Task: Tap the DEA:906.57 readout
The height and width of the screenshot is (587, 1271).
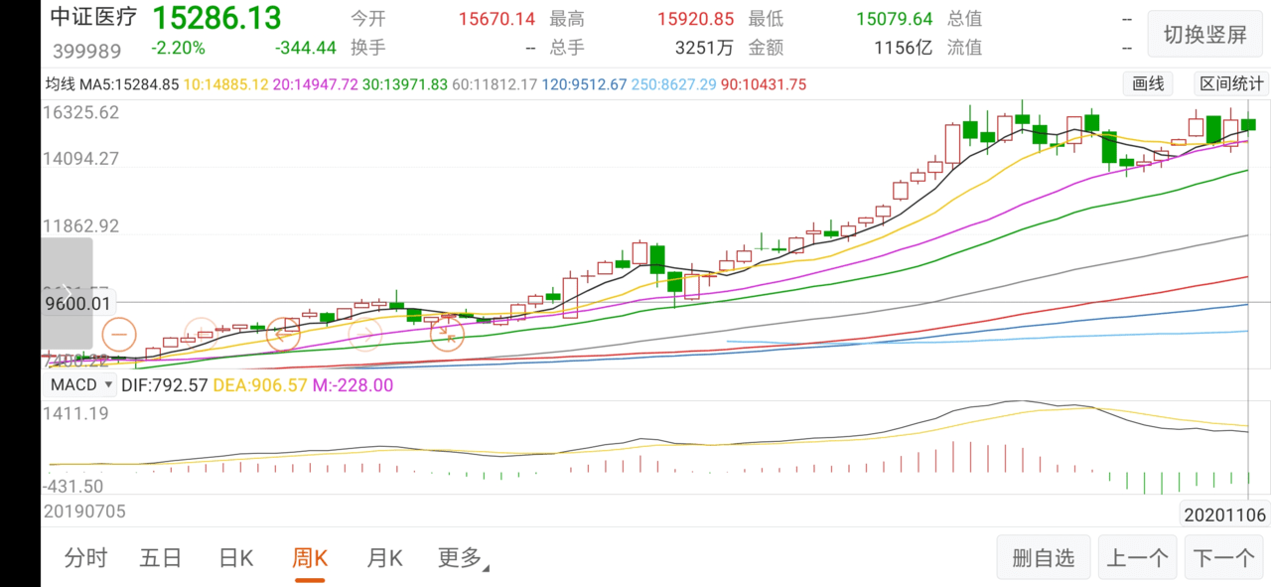Action: 259,384
